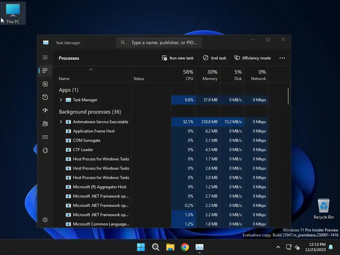Show hidden tray icons chevron

coord(278,247)
